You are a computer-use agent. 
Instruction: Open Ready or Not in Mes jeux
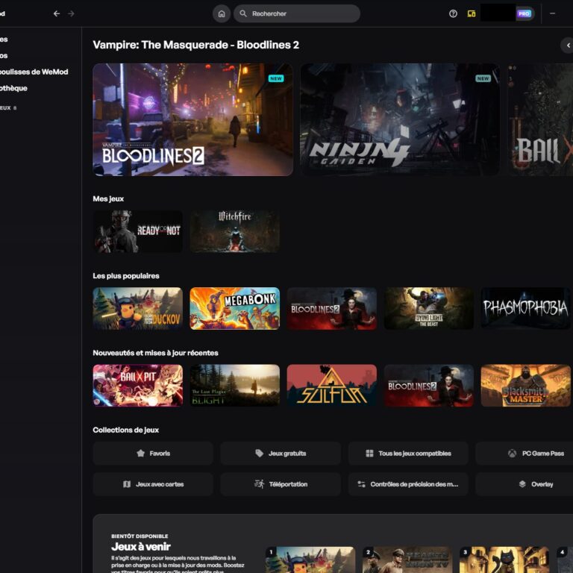click(x=137, y=231)
